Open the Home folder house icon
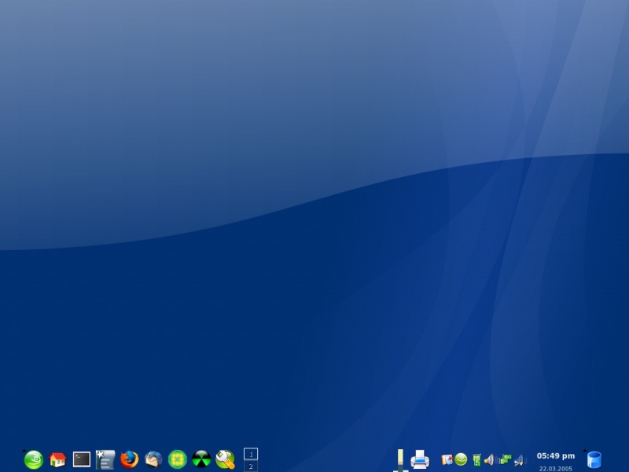 [x=57, y=459]
